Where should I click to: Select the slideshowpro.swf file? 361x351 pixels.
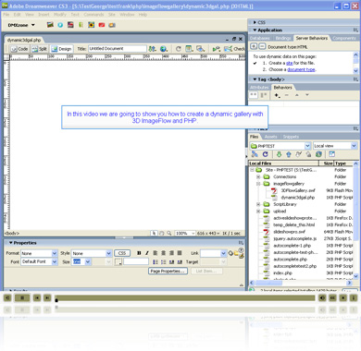point(289,232)
